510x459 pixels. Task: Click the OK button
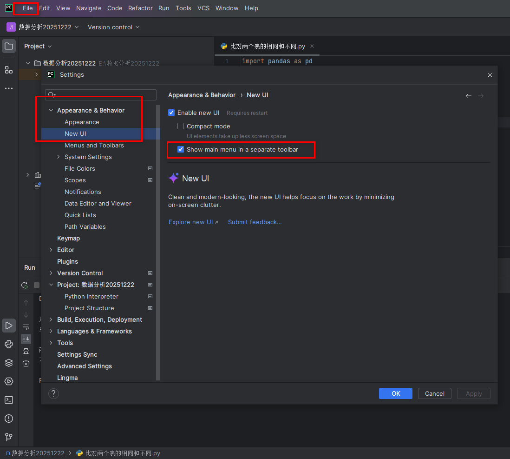(396, 393)
